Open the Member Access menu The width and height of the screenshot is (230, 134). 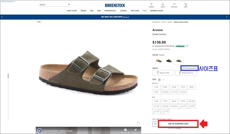coord(157,11)
